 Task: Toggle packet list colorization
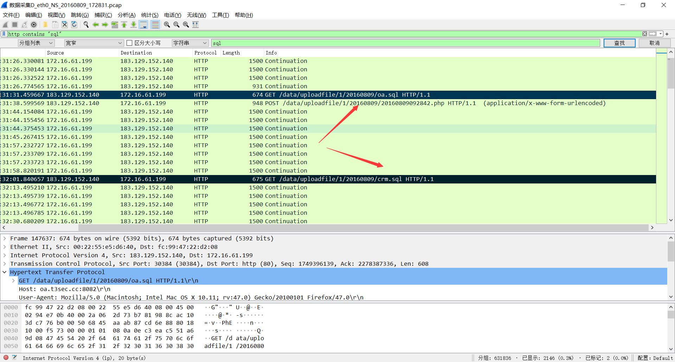tap(155, 25)
